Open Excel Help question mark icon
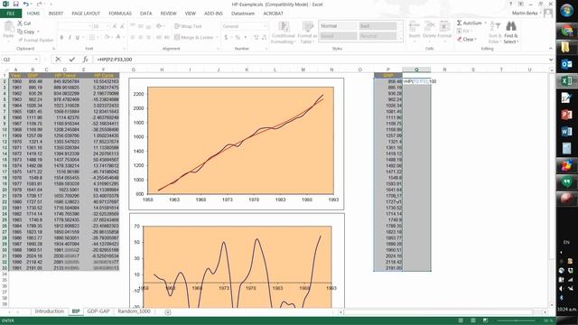 point(511,4)
